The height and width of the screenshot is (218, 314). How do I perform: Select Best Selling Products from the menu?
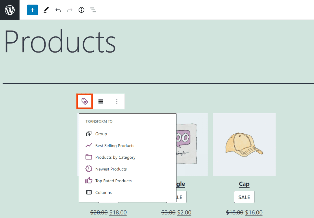pyautogui.click(x=115, y=145)
